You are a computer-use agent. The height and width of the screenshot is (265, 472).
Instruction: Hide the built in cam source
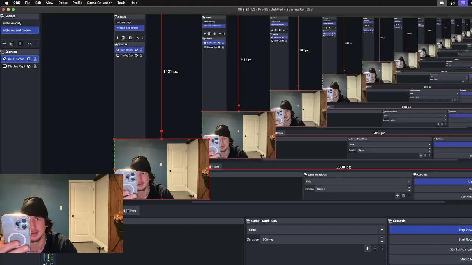click(x=28, y=59)
